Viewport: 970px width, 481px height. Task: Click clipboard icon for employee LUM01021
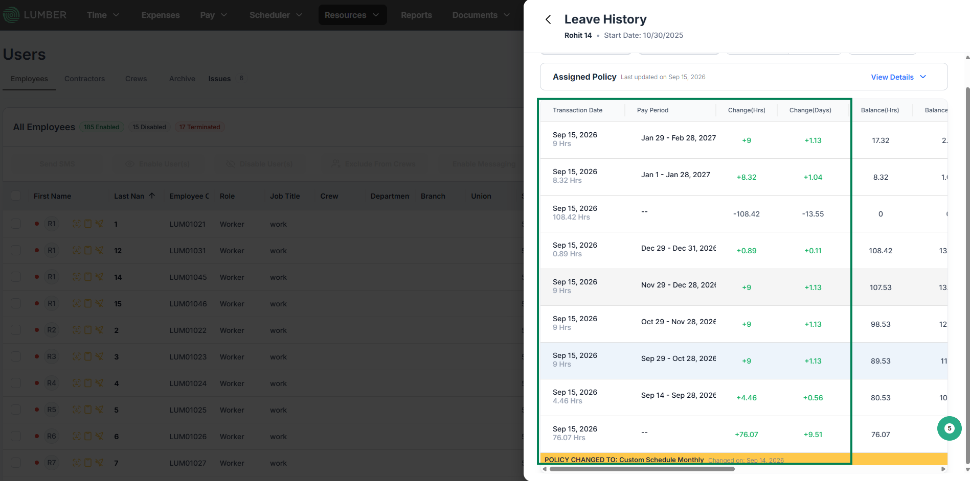point(88,224)
